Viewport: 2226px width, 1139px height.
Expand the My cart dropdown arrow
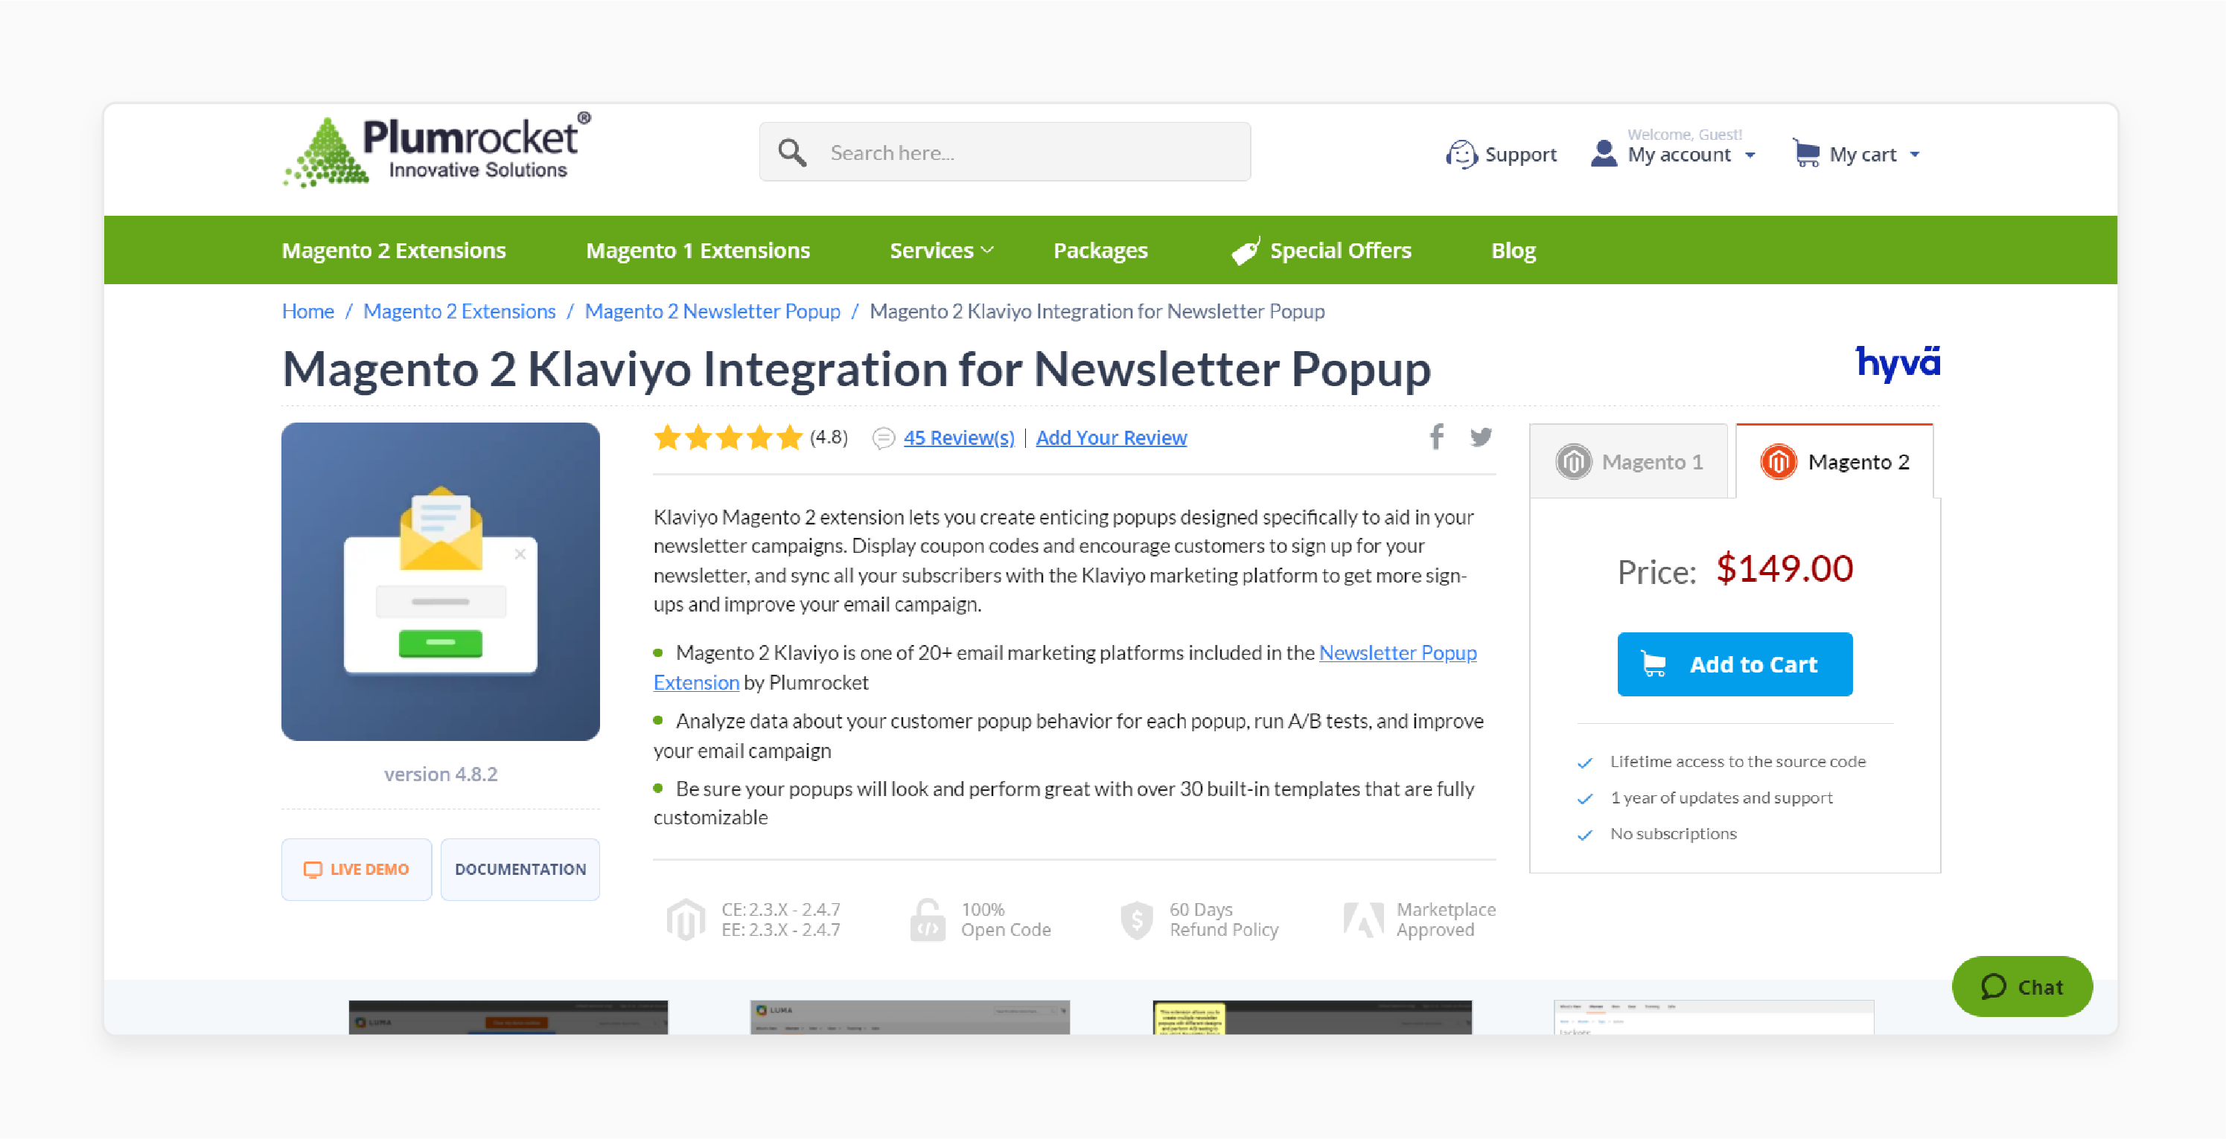tap(1915, 155)
